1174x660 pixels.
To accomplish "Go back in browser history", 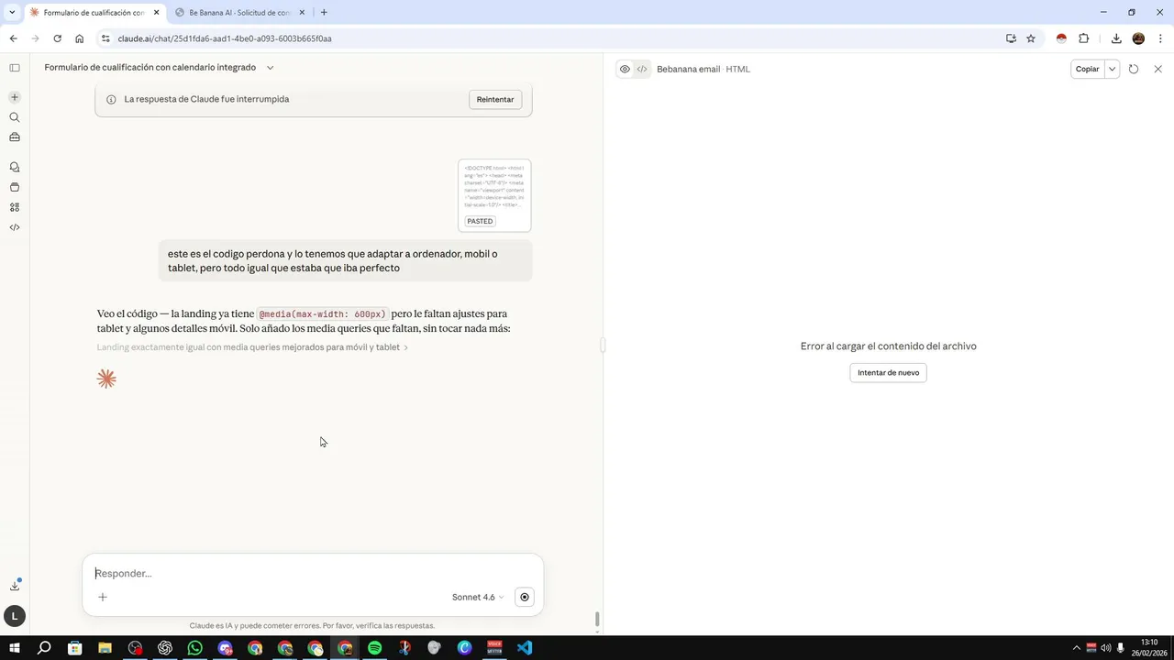I will tap(13, 38).
